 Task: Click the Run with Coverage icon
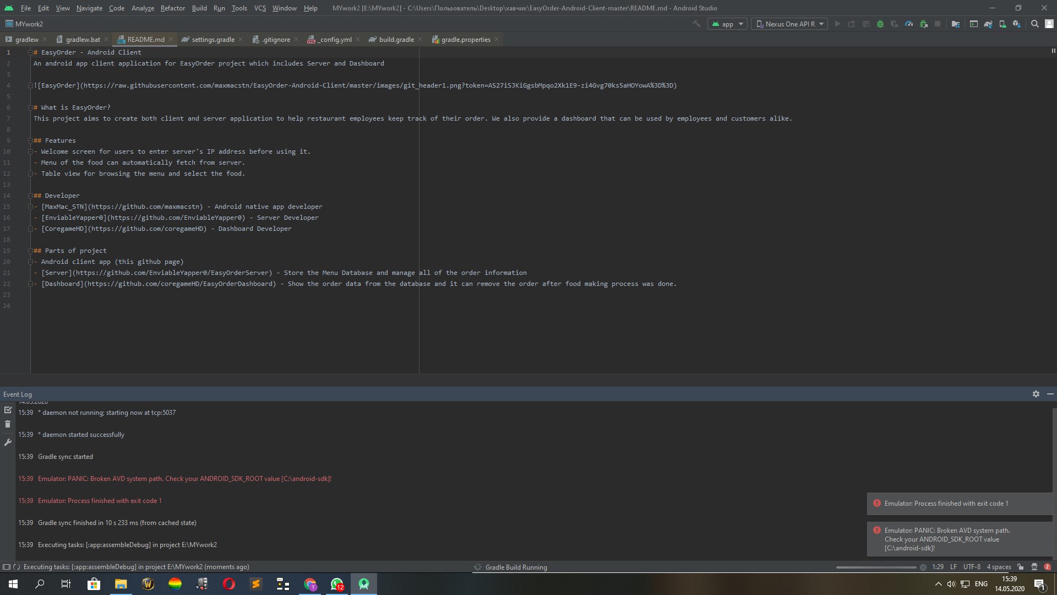895,24
